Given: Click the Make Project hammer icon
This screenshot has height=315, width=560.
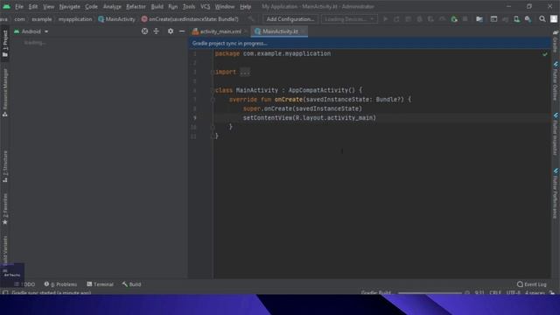Looking at the screenshot, I should 251,19.
